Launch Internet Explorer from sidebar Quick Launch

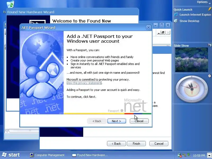click(x=193, y=15)
